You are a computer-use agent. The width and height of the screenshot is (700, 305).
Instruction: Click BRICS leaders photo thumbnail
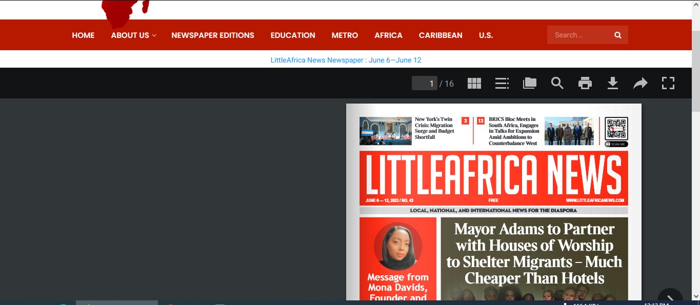pyautogui.click(x=569, y=131)
